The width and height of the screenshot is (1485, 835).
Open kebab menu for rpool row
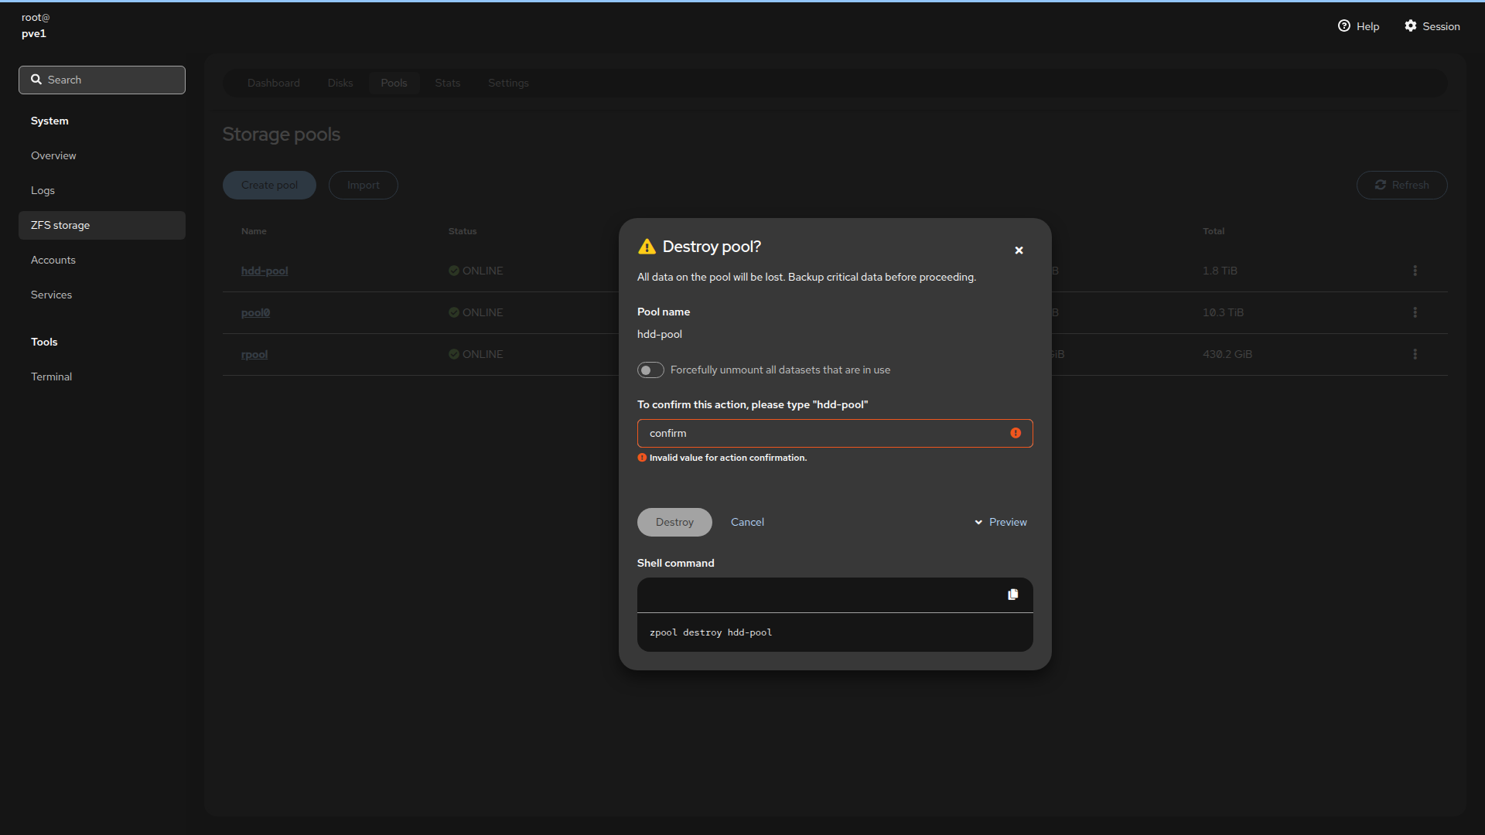[x=1415, y=354]
